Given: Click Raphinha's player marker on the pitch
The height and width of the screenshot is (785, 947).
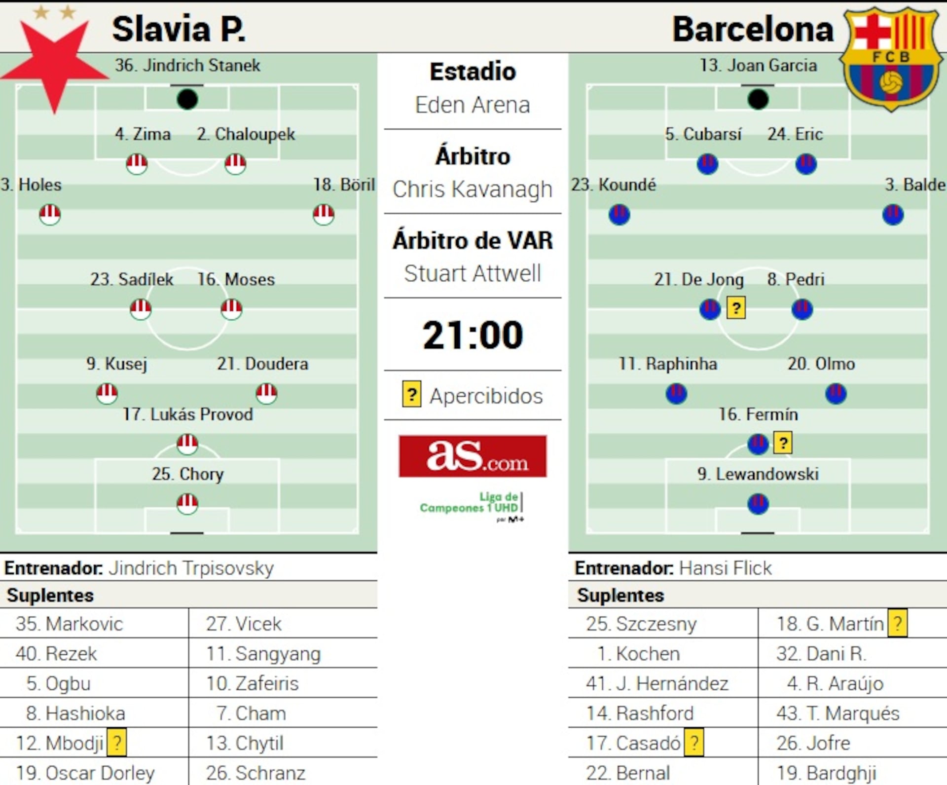Looking at the screenshot, I should [x=676, y=394].
